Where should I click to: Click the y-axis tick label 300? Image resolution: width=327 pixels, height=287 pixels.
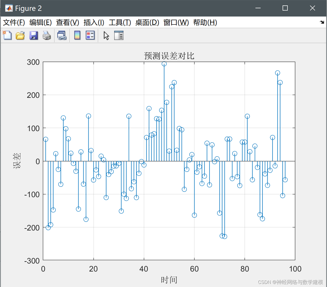pyautogui.click(x=33, y=62)
